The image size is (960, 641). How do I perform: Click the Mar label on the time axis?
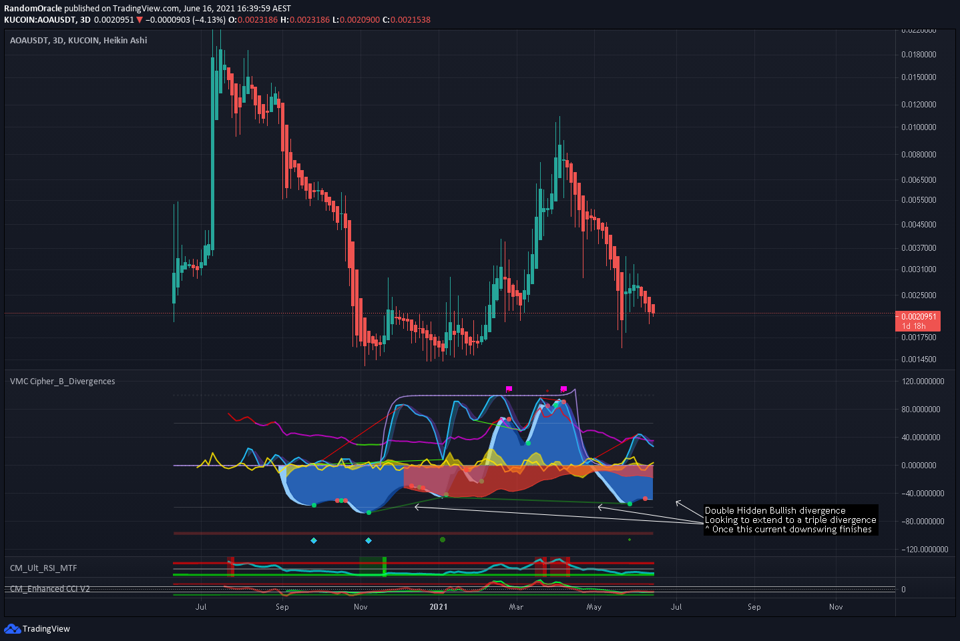[516, 607]
